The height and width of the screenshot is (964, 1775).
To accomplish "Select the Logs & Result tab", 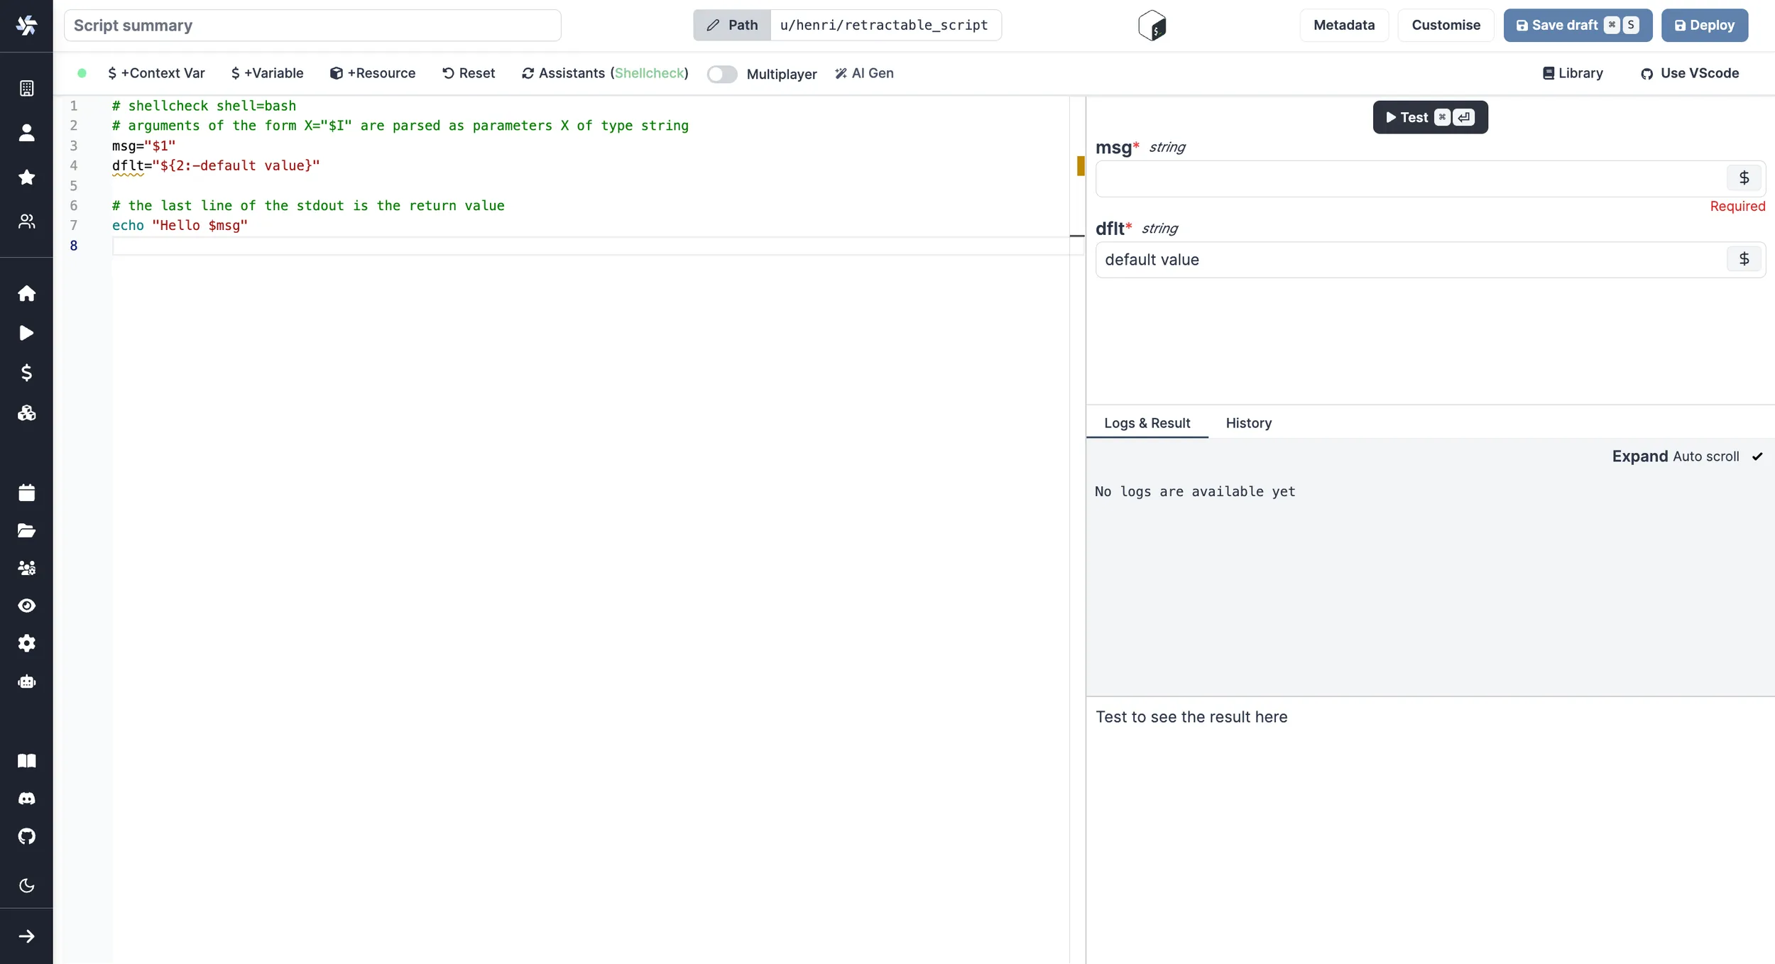I will (1147, 422).
